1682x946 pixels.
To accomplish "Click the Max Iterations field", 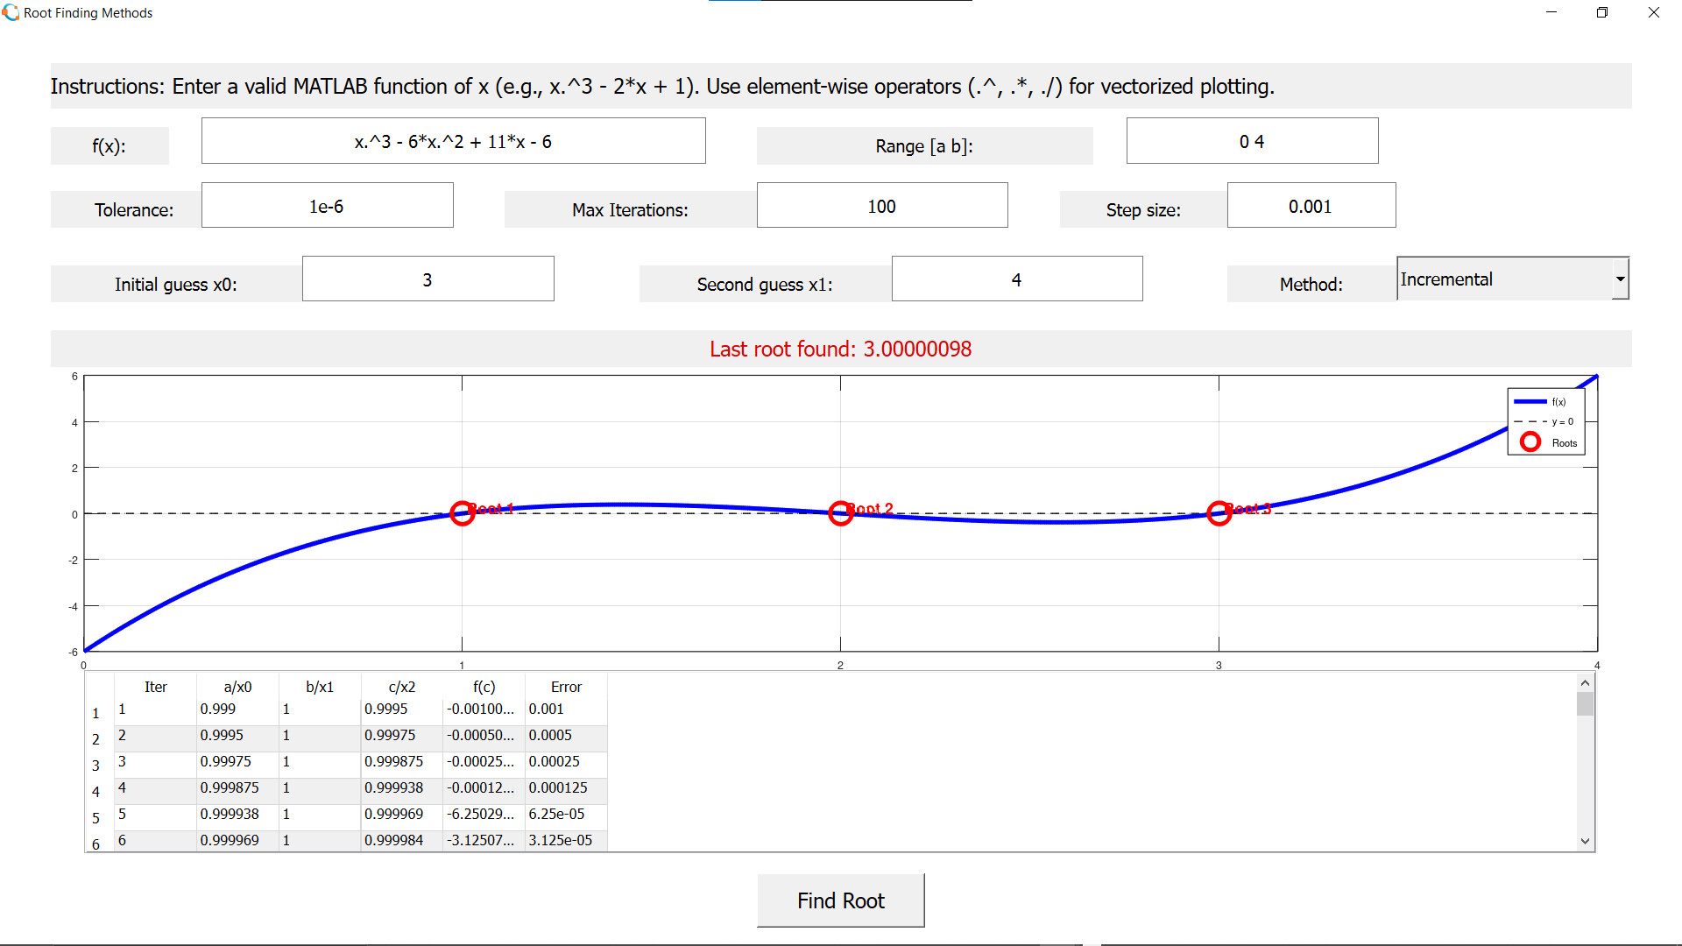I will (881, 206).
